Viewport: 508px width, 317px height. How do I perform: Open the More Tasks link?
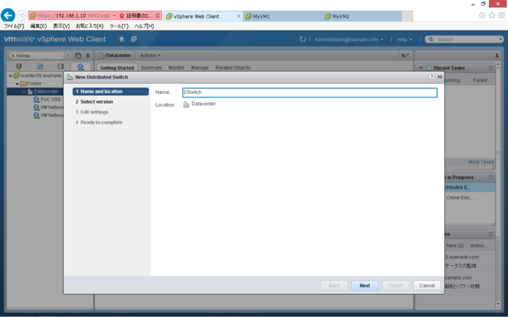(481, 162)
